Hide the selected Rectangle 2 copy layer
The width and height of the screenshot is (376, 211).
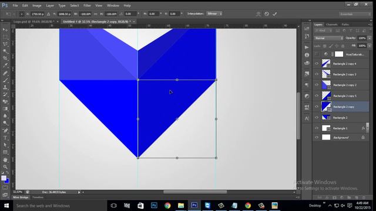317,107
